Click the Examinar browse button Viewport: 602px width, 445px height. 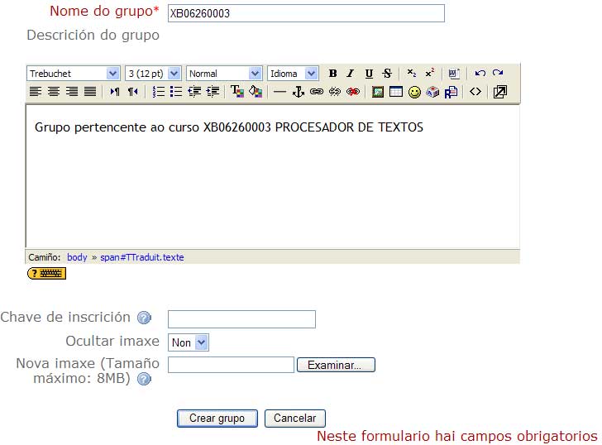click(x=335, y=365)
